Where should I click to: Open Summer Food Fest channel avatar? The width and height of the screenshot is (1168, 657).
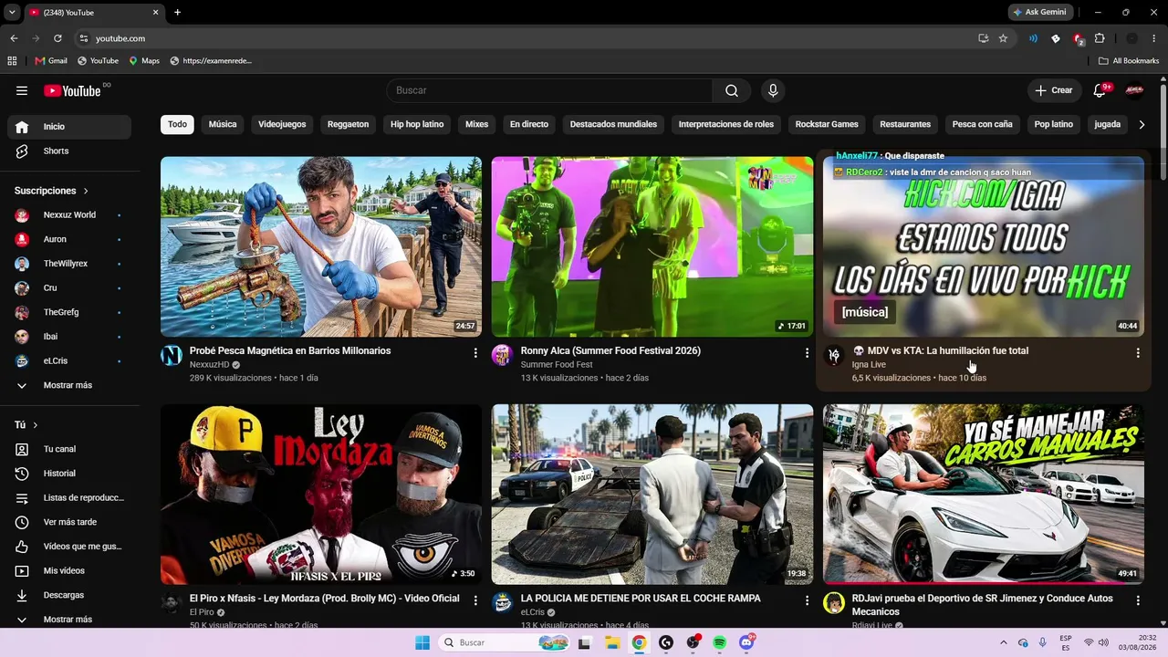point(503,356)
